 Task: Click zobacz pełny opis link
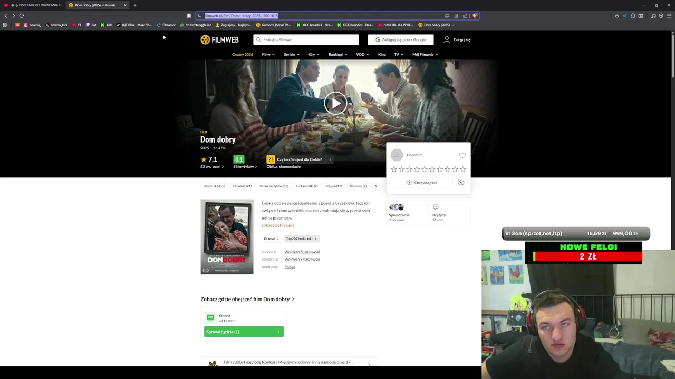pos(278,225)
